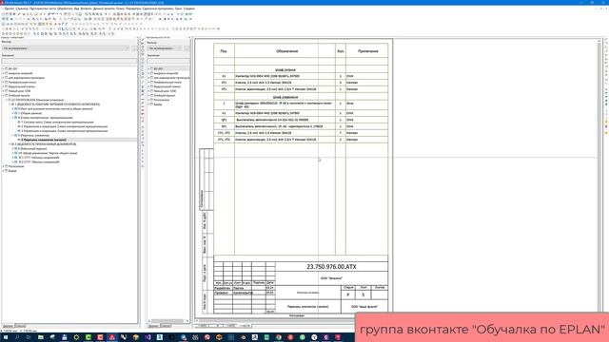Open Windows taskbar search
Screen dimensions: 609x342
click(x=17, y=337)
